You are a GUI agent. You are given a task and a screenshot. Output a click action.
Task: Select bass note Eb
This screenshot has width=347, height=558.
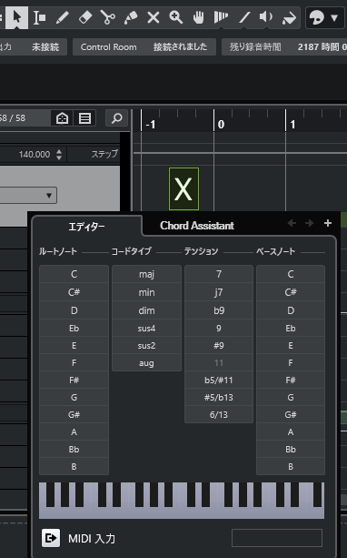pyautogui.click(x=291, y=328)
